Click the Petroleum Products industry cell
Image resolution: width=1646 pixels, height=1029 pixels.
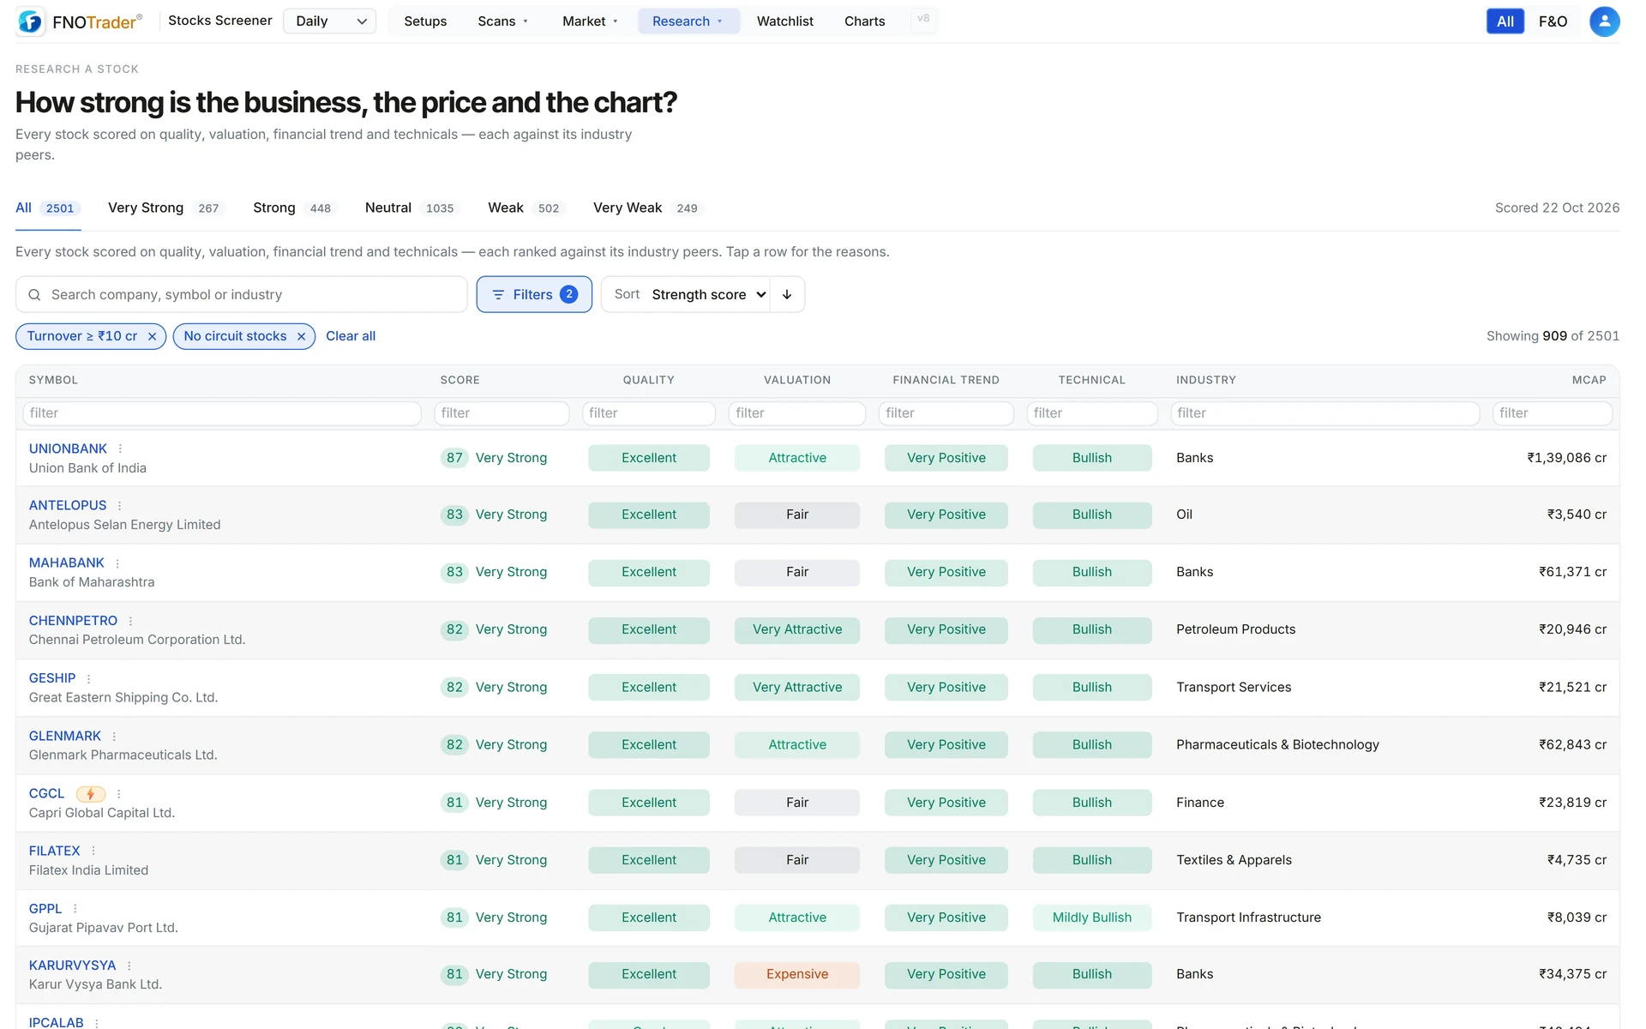(1235, 629)
